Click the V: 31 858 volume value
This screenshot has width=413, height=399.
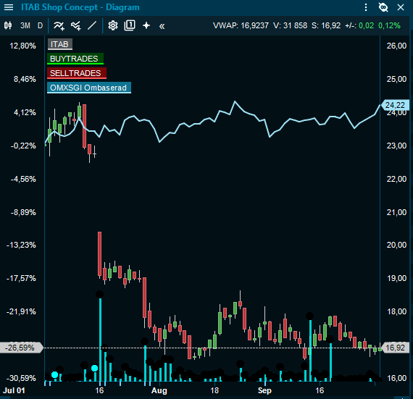tap(290, 25)
